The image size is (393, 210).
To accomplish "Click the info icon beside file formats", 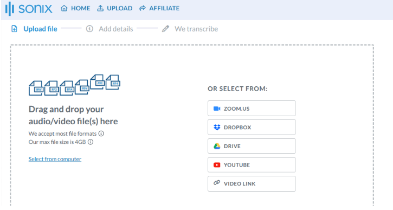I will [101, 133].
